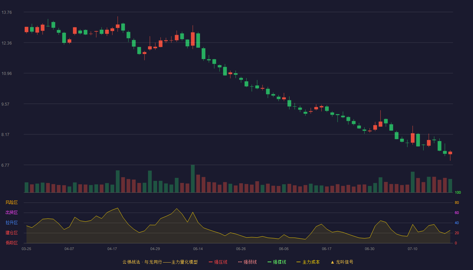Select the 风险区 zone label
This screenshot has width=473, height=270.
point(11,202)
